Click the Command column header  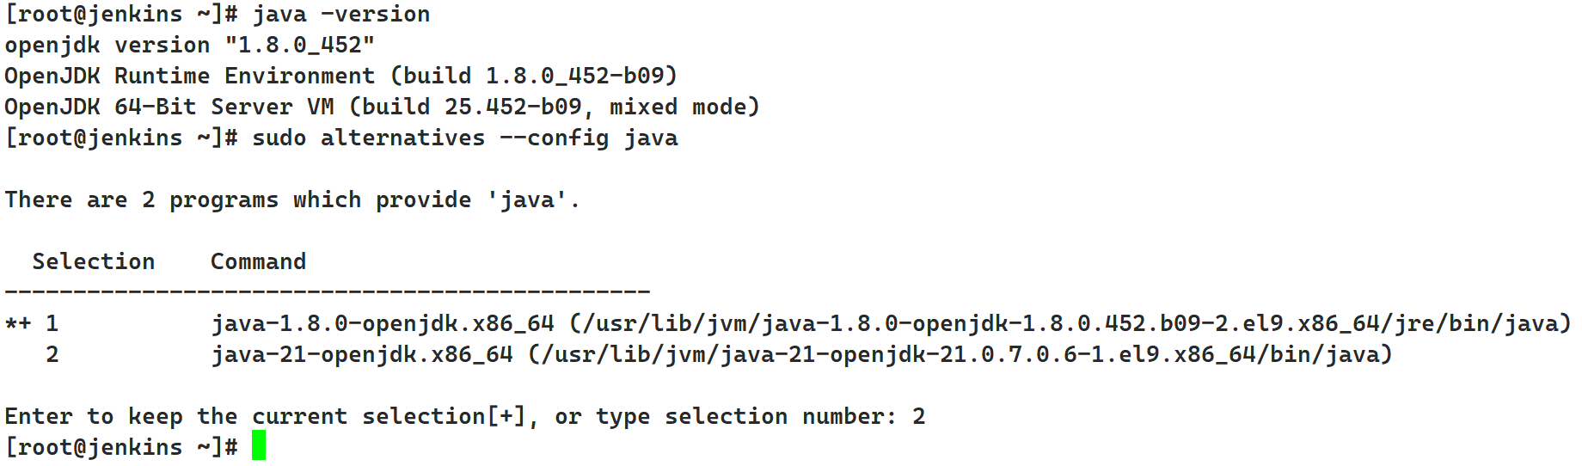point(258,262)
